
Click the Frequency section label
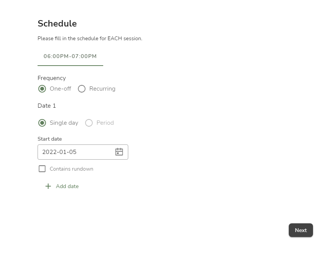click(x=52, y=78)
